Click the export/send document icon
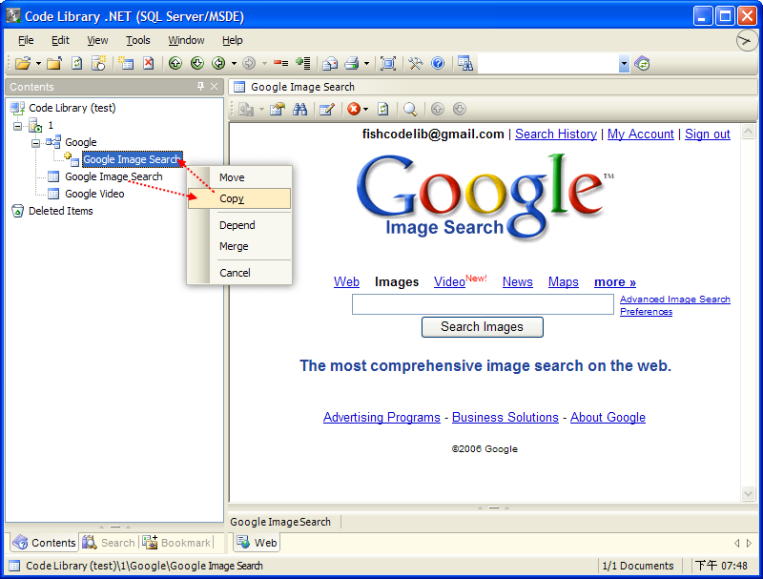This screenshot has width=763, height=579. tap(330, 64)
